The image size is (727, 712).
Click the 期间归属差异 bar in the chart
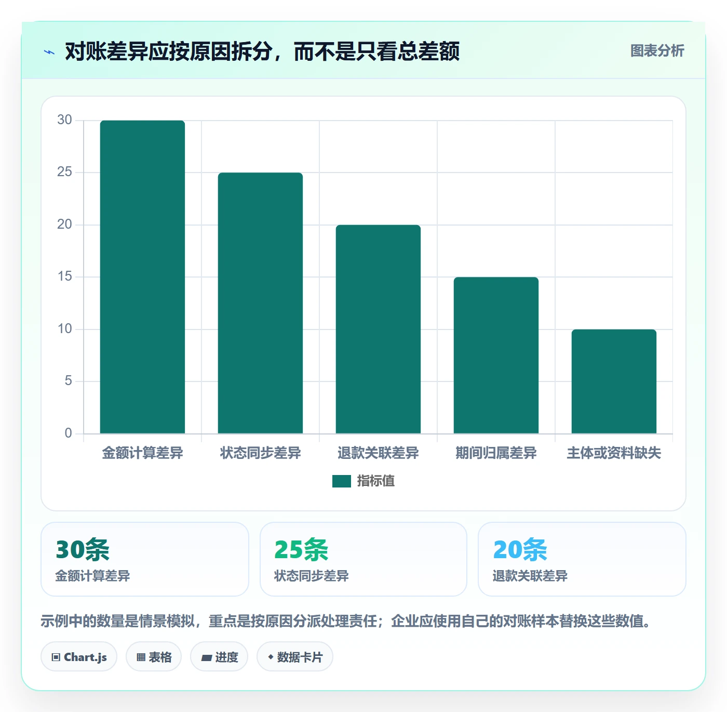[x=496, y=355]
